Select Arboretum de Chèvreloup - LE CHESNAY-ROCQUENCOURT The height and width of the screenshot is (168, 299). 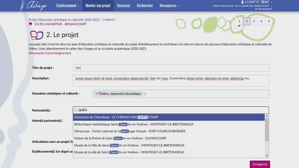point(169,117)
